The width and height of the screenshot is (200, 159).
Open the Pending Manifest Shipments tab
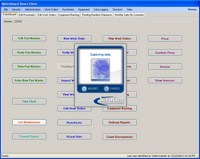pyautogui.click(x=97, y=15)
